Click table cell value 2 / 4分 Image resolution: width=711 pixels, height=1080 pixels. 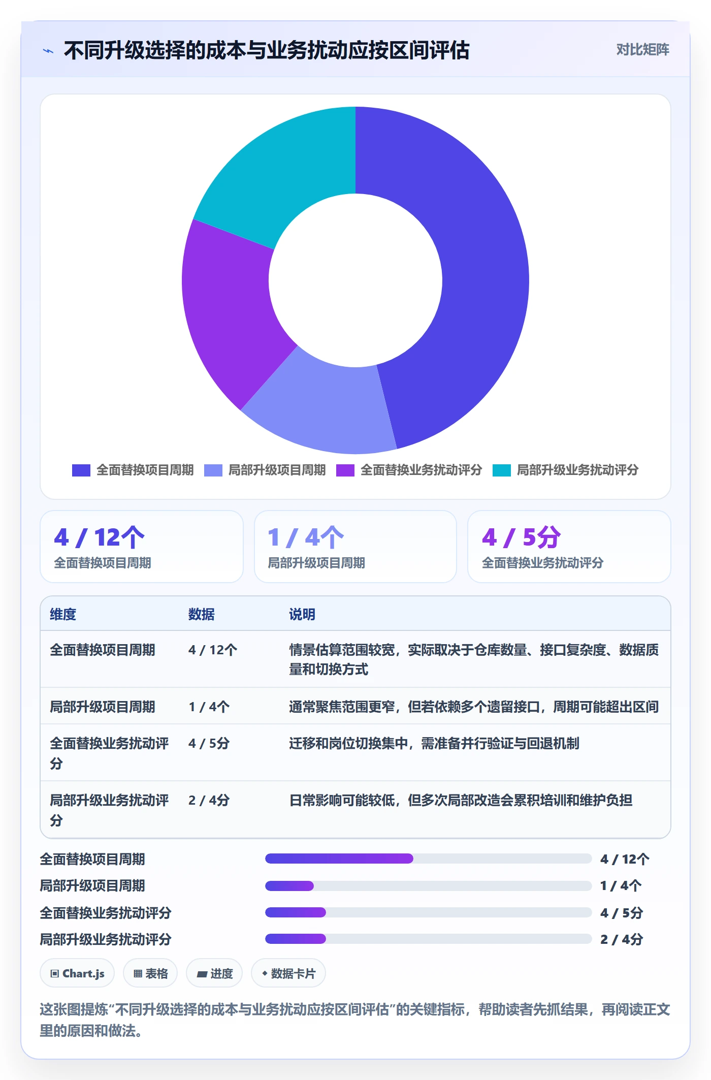(x=209, y=800)
